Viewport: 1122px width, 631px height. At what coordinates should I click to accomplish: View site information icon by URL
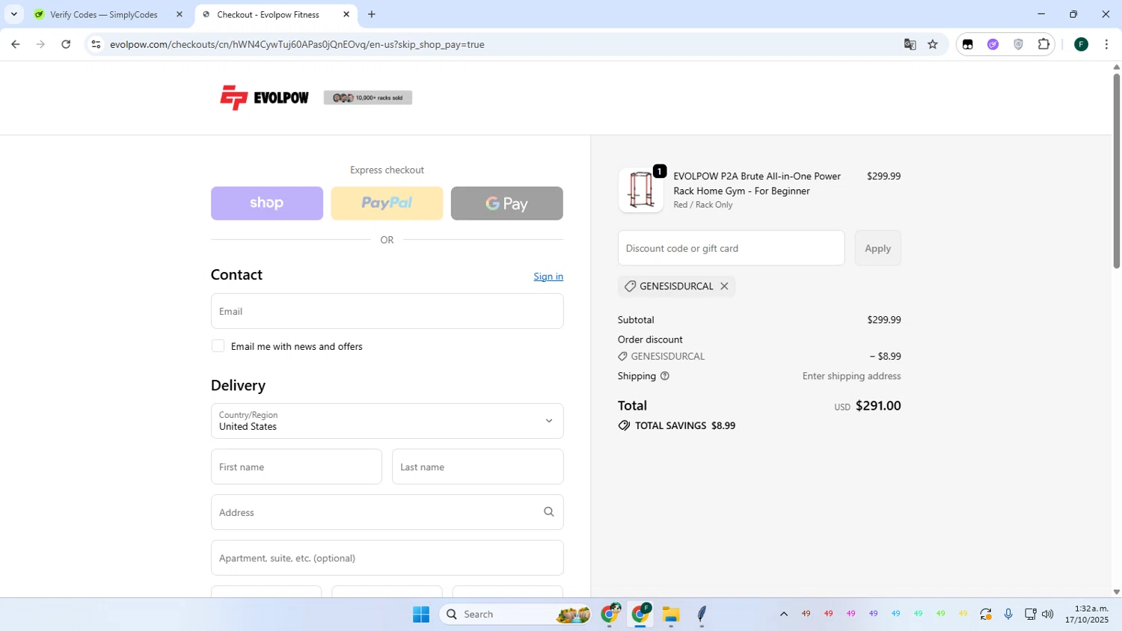tap(96, 44)
